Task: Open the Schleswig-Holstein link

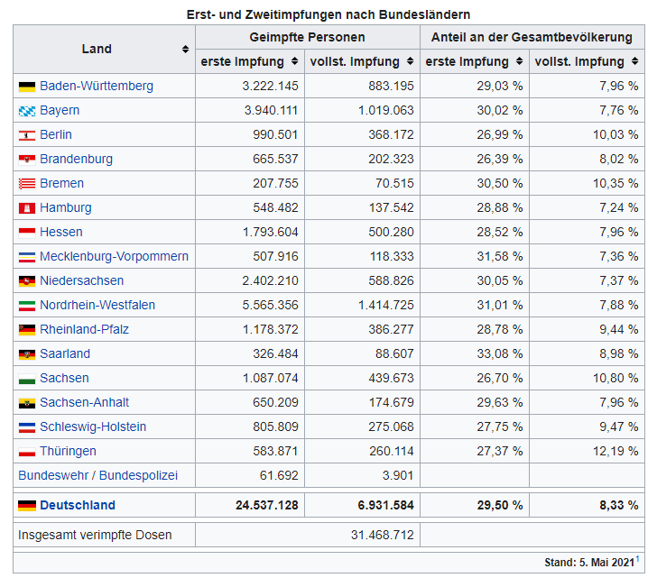Action: [93, 427]
